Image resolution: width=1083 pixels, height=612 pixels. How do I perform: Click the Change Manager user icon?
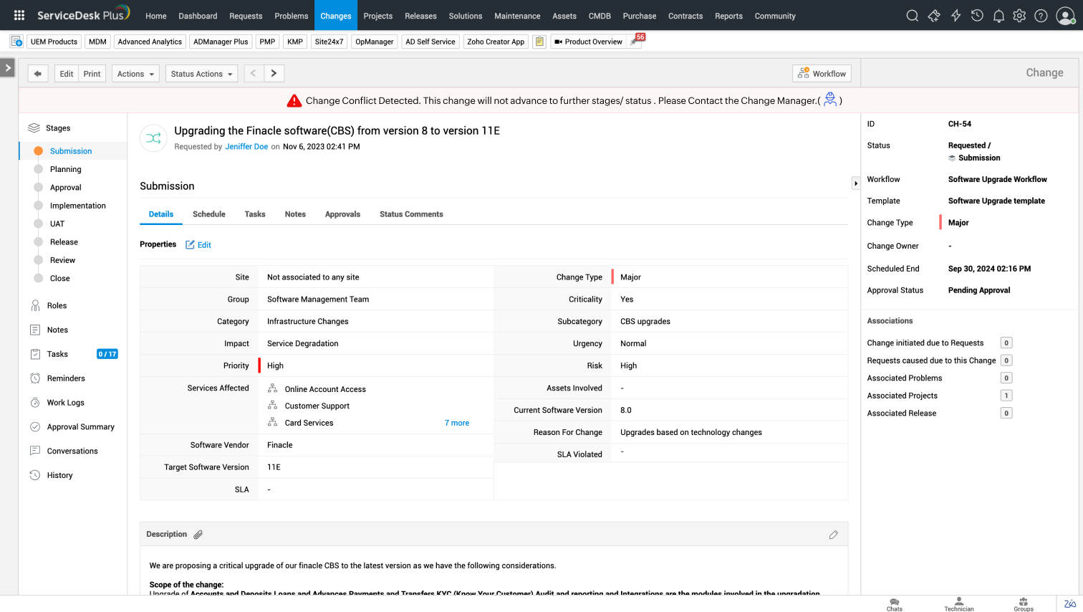pyautogui.click(x=830, y=100)
